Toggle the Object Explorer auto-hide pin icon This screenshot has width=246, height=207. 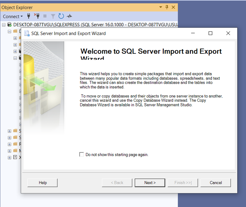click(167, 7)
